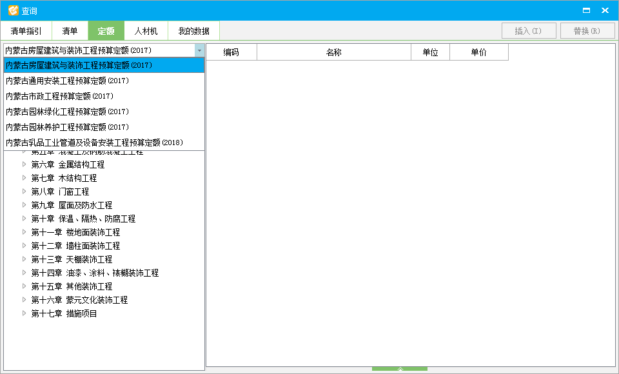This screenshot has height=374, width=619.
Task: Select 第十七章 措施项目 chapter
Action: pos(64,313)
